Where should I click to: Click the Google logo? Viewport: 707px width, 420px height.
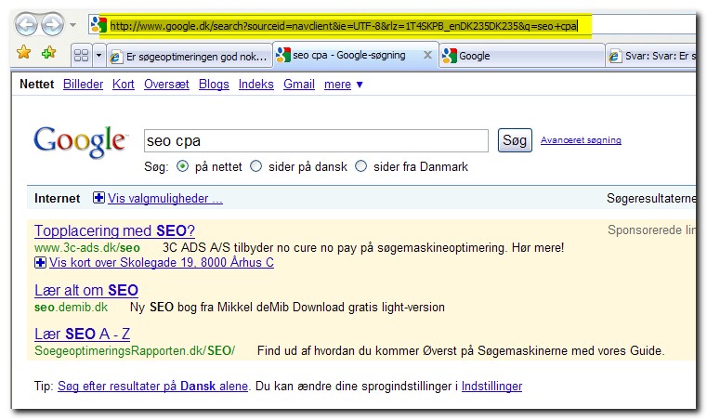point(81,141)
